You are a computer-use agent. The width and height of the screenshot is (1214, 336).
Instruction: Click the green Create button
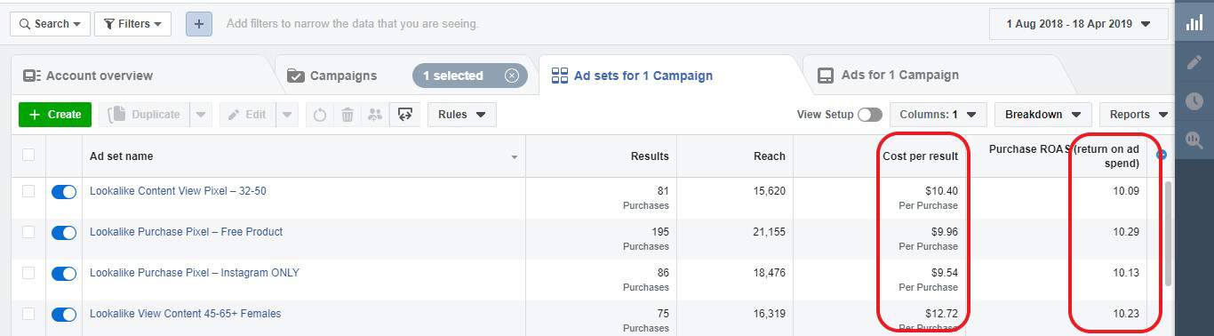(x=55, y=115)
